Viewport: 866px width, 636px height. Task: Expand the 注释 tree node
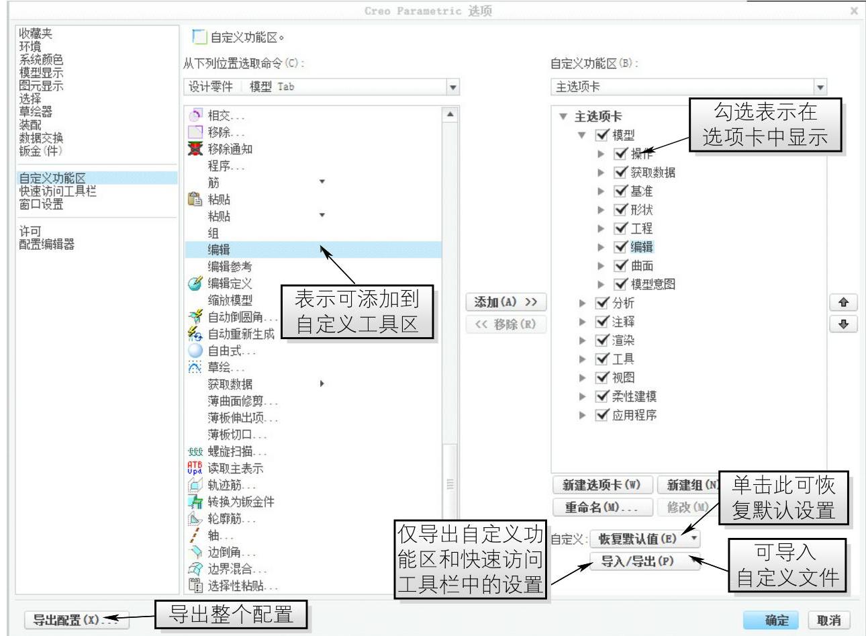pos(583,322)
